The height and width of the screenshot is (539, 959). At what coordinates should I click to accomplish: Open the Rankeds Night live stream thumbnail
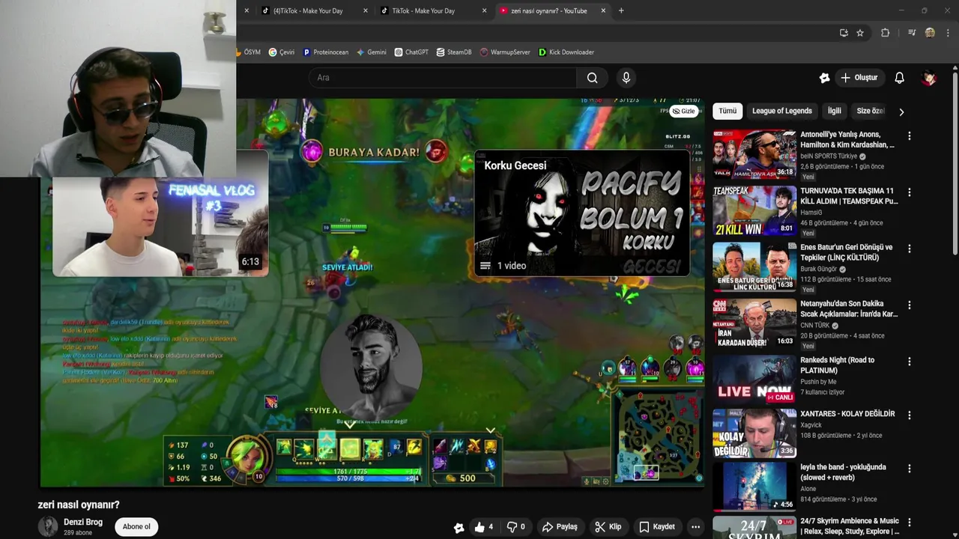754,380
